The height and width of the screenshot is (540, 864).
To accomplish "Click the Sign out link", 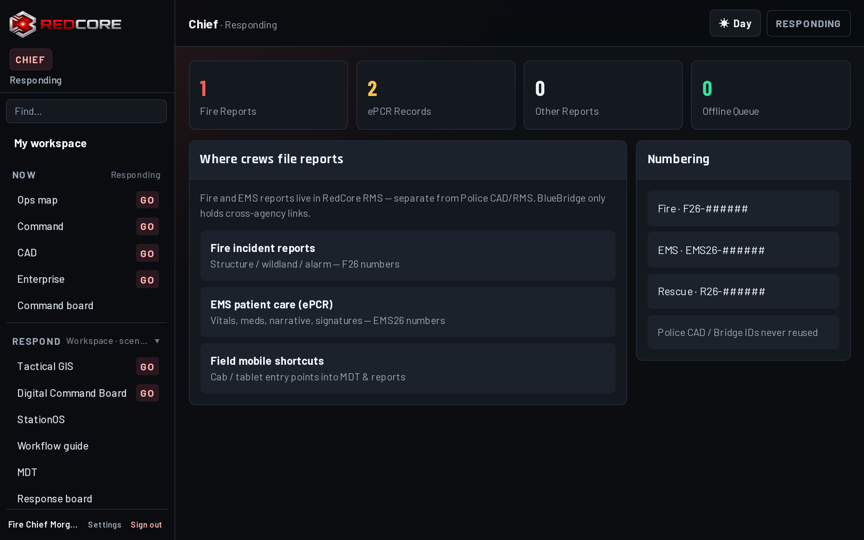I will 146,525.
